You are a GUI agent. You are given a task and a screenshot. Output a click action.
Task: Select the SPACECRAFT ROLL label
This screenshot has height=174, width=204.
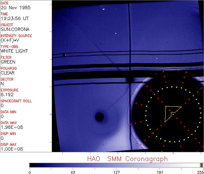16,101
